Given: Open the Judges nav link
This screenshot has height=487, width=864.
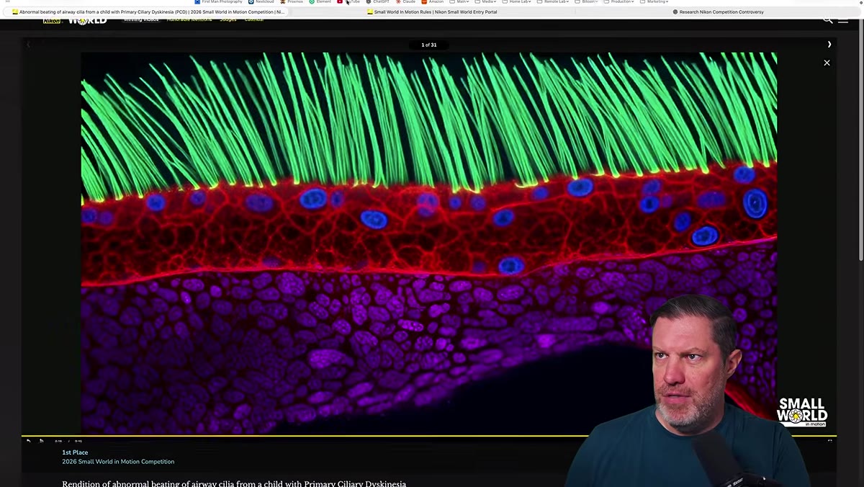Looking at the screenshot, I should pos(228,19).
